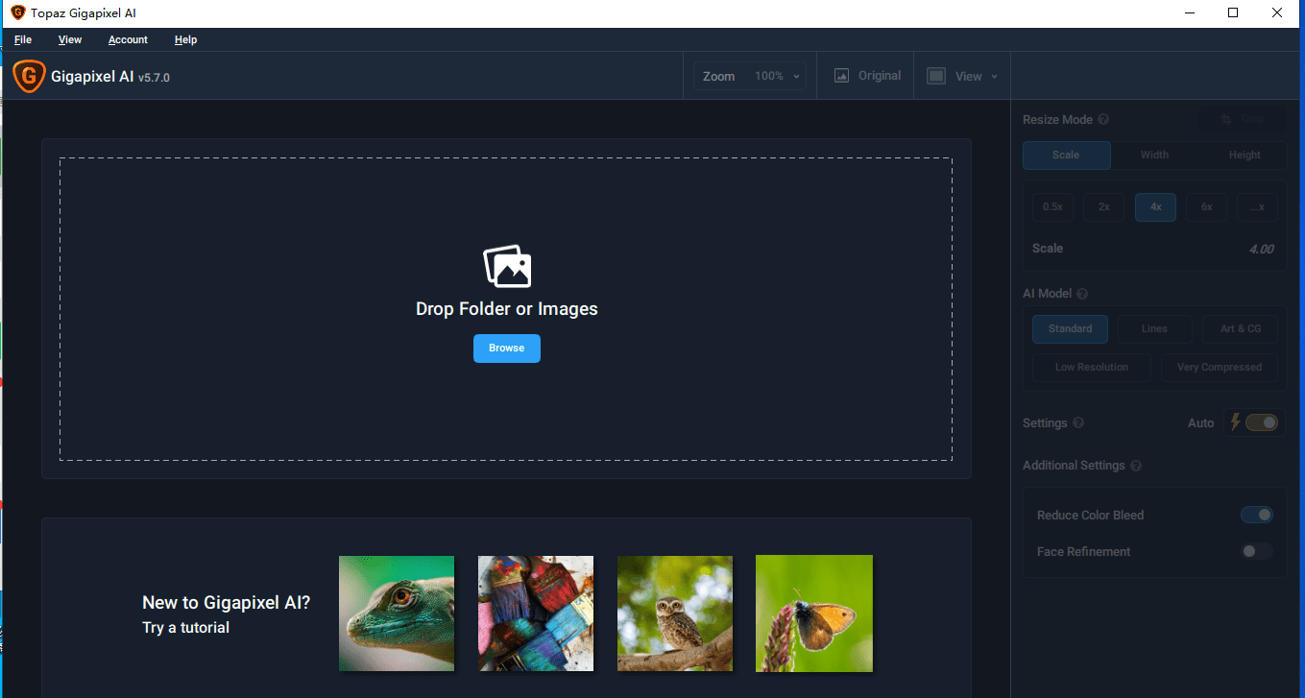The width and height of the screenshot is (1305, 698).
Task: Click the Original button label
Action: (x=880, y=76)
